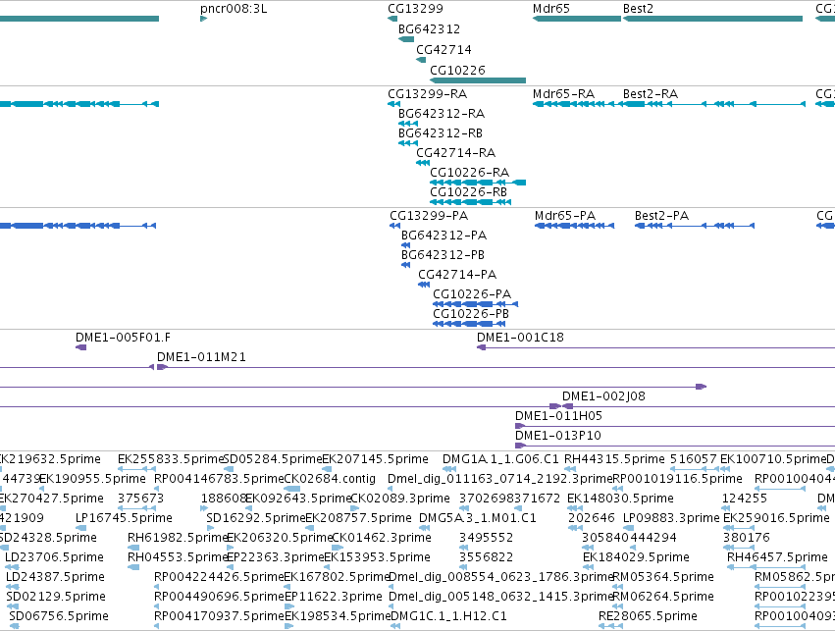This screenshot has height=631, width=835.
Task: Open the RH46457.5prime EST label
Action: click(777, 558)
